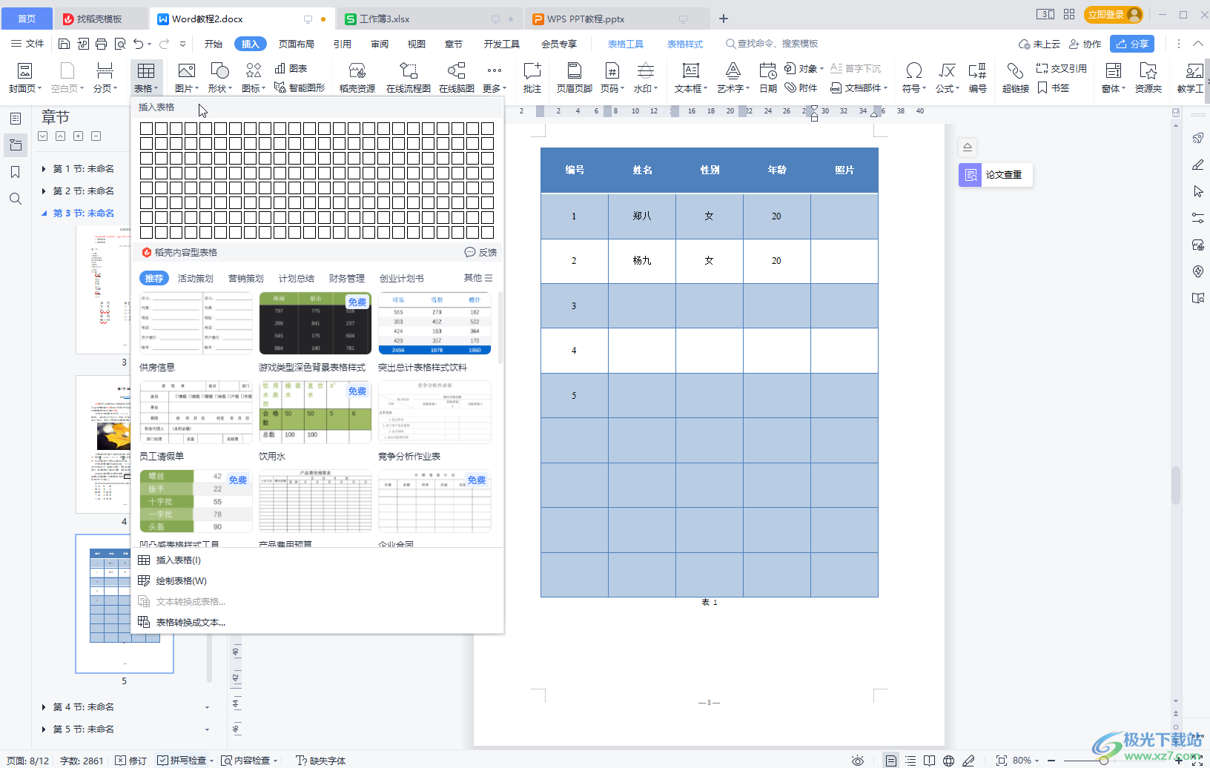Viewport: 1210px width, 768px height.
Task: Switch to outline view in status bar
Action: [910, 761]
